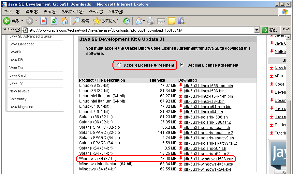Open the Tutorials link in right column

[x=280, y=133]
